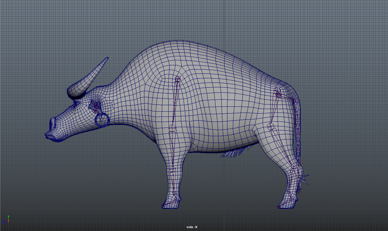Click the front hoof mesh
Viewport: 388px width, 231px height.
pos(171,203)
